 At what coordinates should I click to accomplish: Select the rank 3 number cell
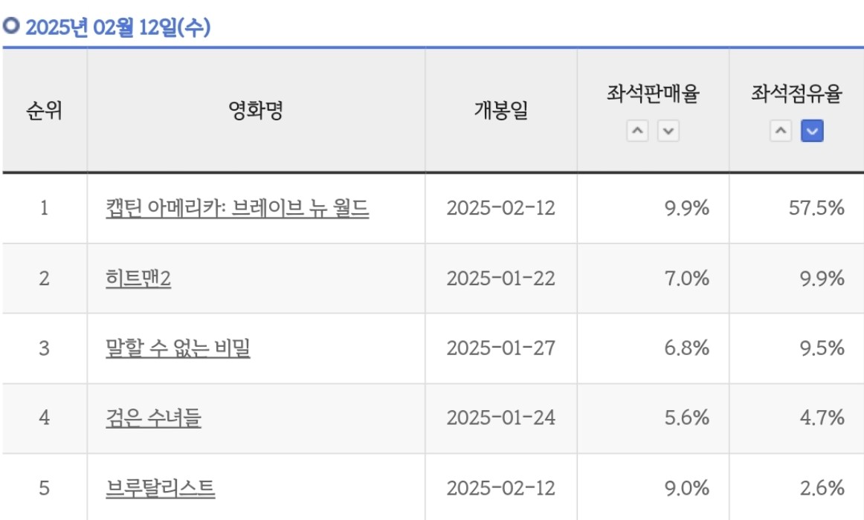tap(44, 348)
